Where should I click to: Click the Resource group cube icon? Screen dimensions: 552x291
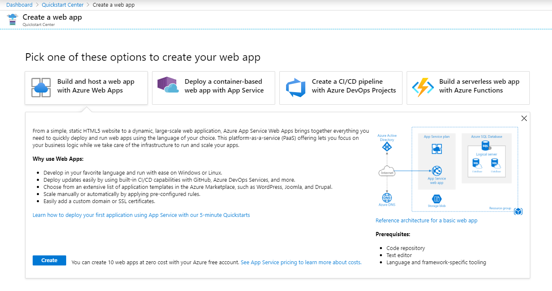[x=518, y=211]
